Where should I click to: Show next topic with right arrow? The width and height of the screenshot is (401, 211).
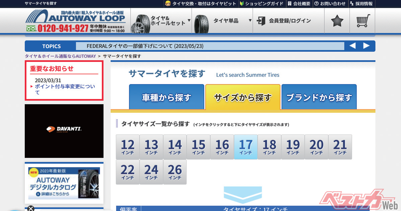[367, 46]
